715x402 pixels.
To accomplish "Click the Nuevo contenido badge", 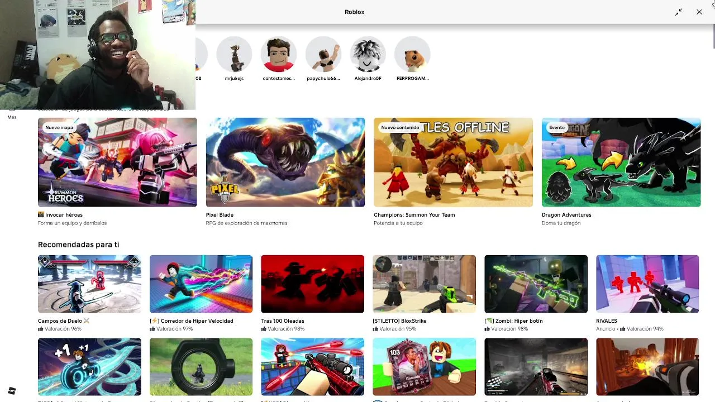I will tap(400, 127).
